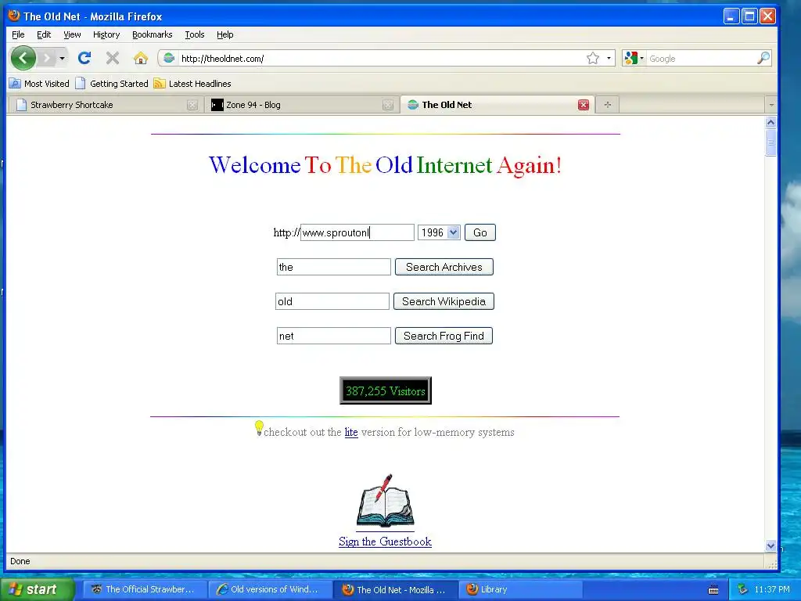Click the guestbook book-and-pen image
The image size is (801, 601).
click(385, 502)
